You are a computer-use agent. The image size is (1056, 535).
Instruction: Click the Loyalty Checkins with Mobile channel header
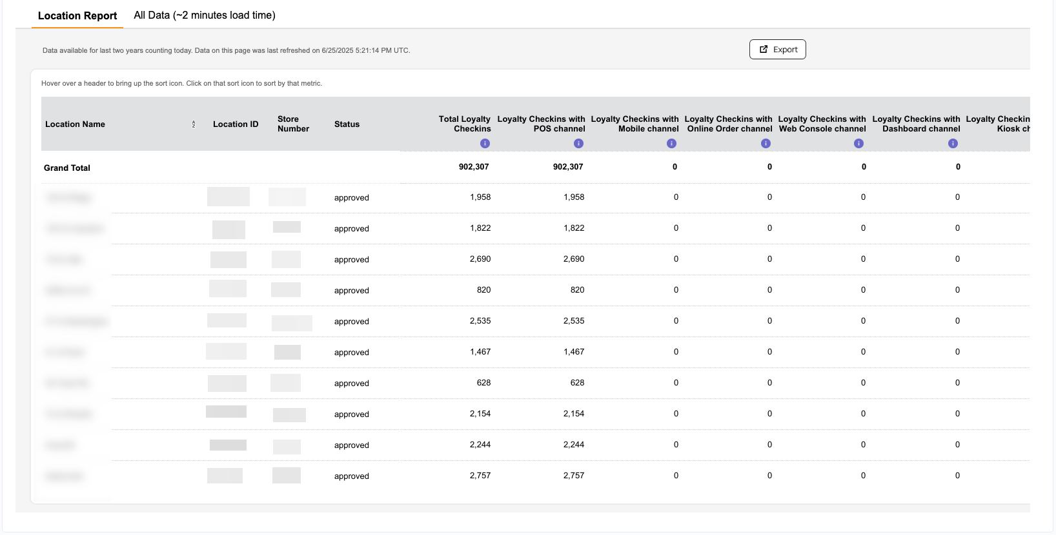[635, 124]
